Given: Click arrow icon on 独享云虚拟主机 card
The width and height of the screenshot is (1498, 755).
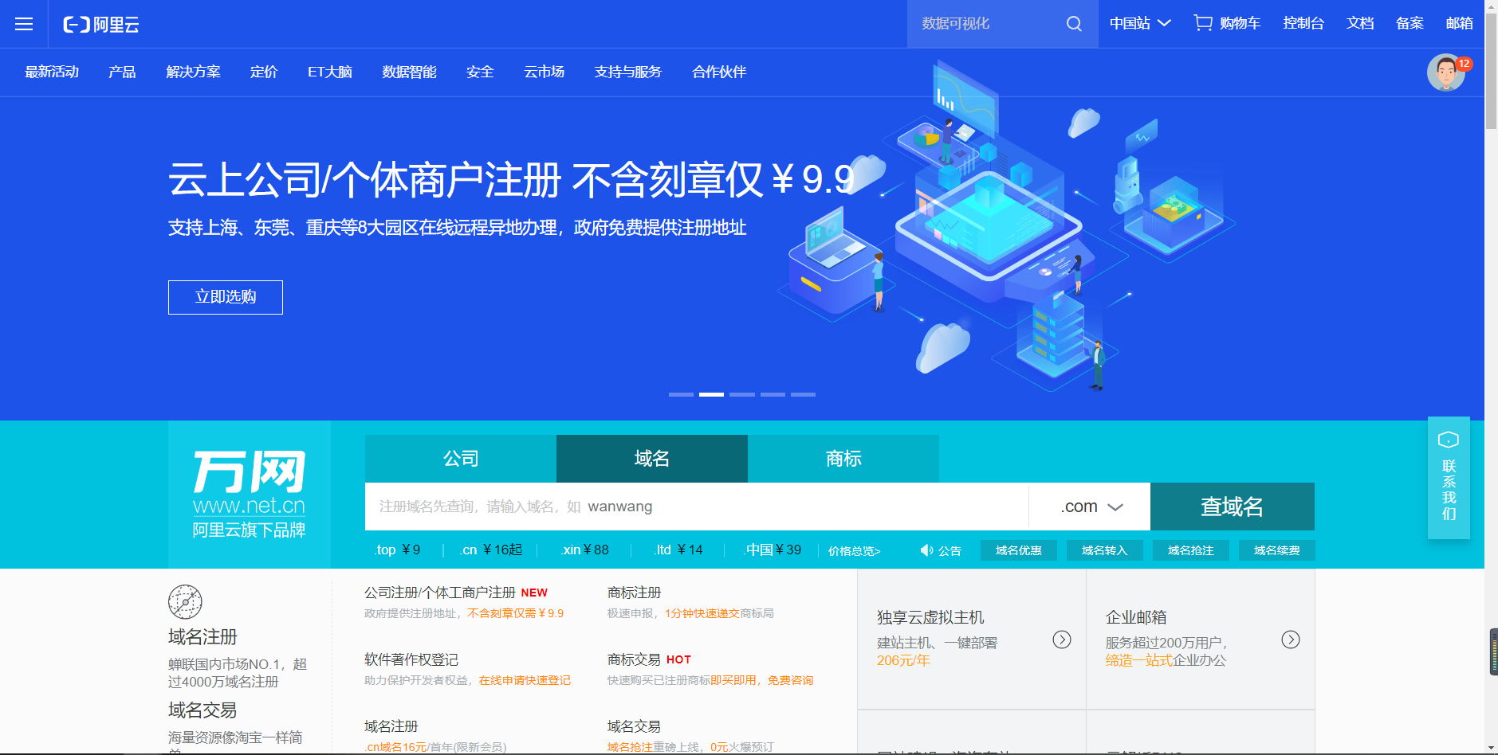Looking at the screenshot, I should (x=1062, y=640).
